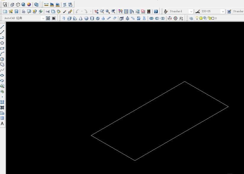Expand the AutoCAD 经典 workspace dropdown
This screenshot has width=244, height=174.
(43, 18)
